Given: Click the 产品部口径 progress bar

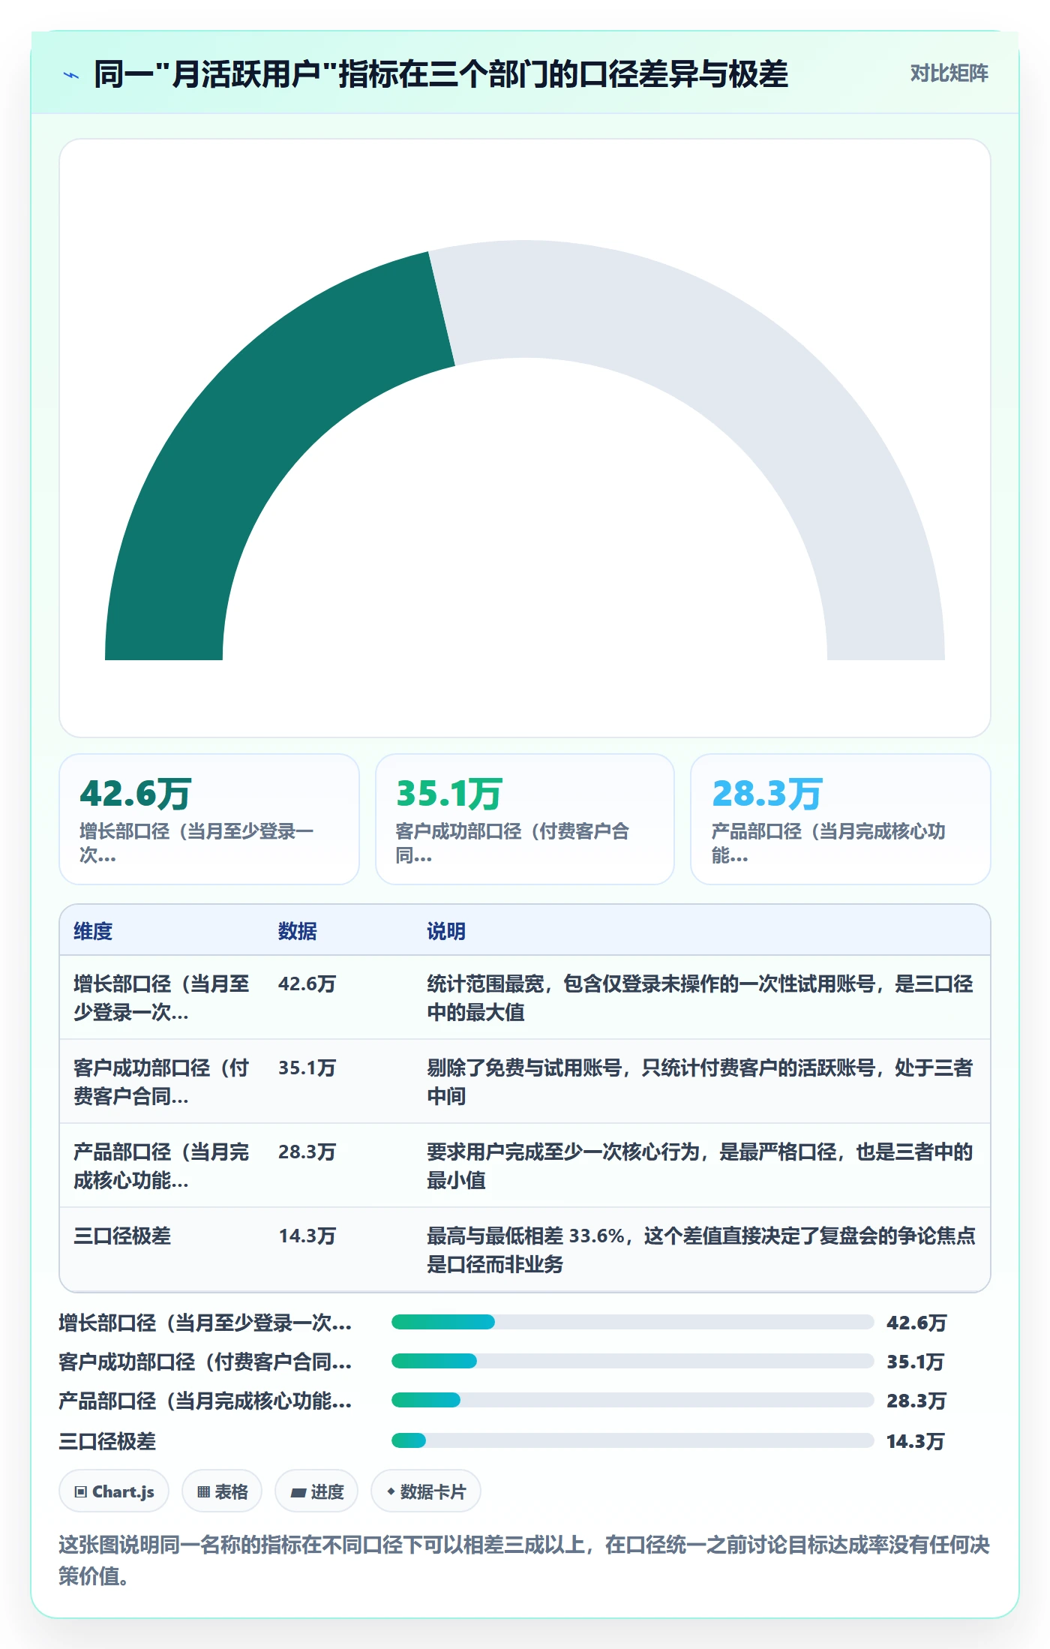Looking at the screenshot, I should [x=632, y=1400].
